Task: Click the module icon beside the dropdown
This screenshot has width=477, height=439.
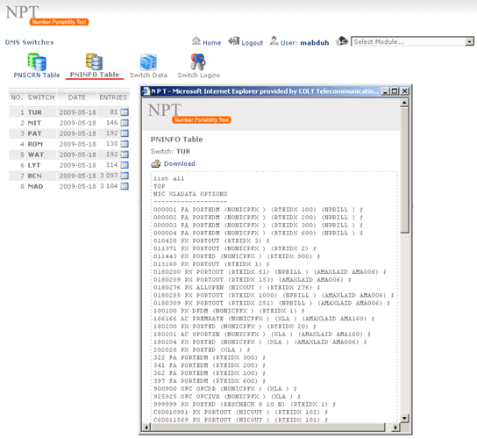Action: (x=342, y=40)
